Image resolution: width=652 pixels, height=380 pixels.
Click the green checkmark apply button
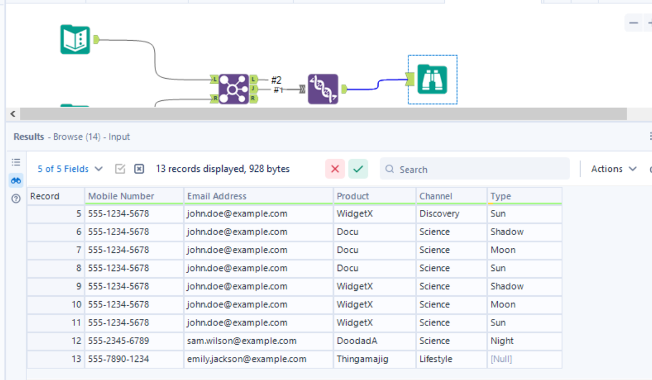point(358,169)
